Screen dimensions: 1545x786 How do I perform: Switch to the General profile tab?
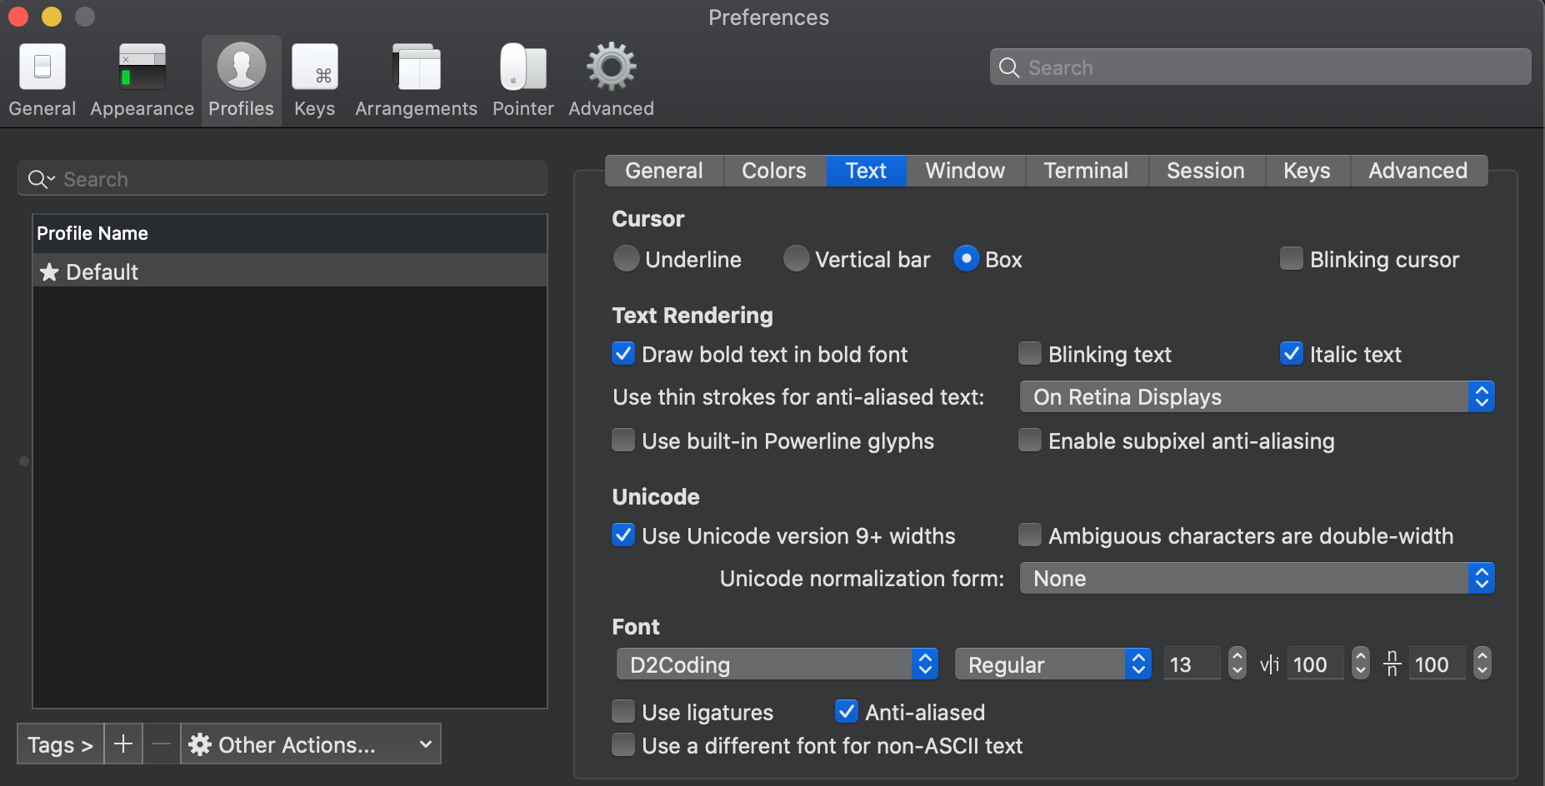click(664, 171)
